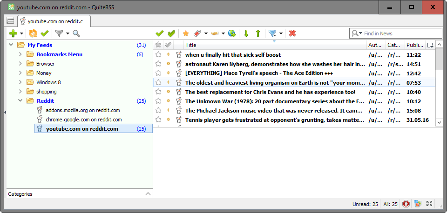The image size is (447, 213).
Task: Open the Add feed dropdown arrow
Action: point(22,33)
